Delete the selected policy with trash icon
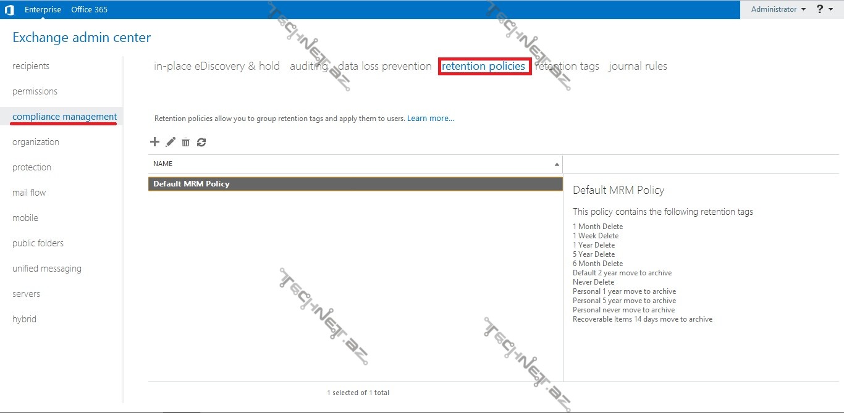This screenshot has height=413, width=844. point(185,142)
